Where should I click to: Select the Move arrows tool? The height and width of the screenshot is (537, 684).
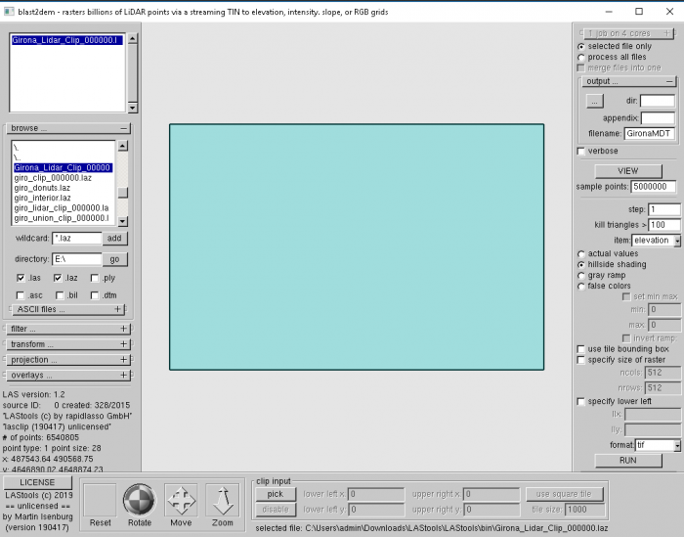[181, 501]
